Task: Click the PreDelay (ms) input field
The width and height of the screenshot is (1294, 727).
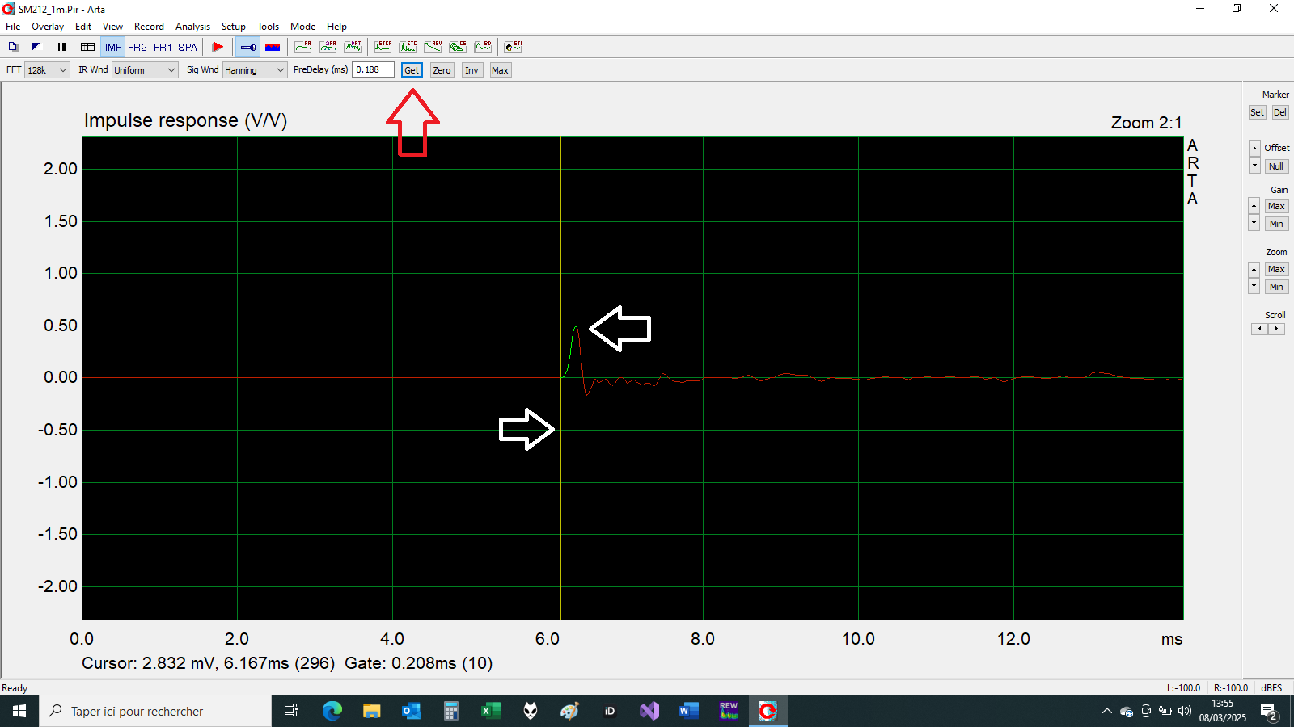Action: [x=373, y=70]
